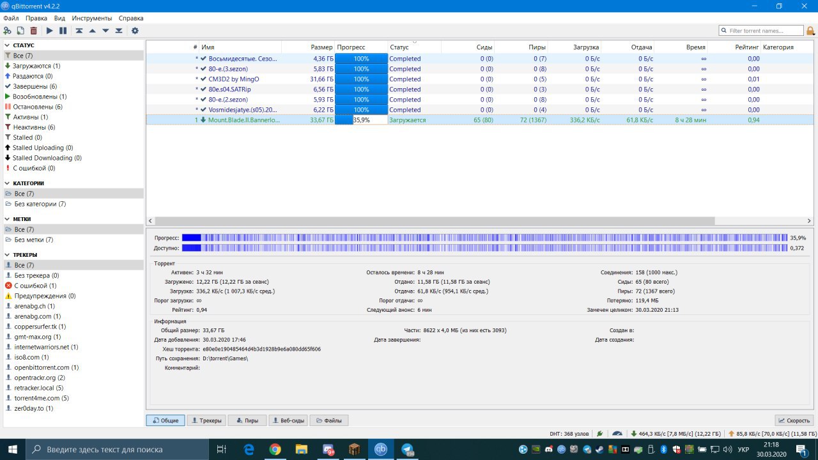Image resolution: width=818 pixels, height=460 pixels.
Task: Filter by tracker torrent4me.com (5)
Action: pos(73,398)
